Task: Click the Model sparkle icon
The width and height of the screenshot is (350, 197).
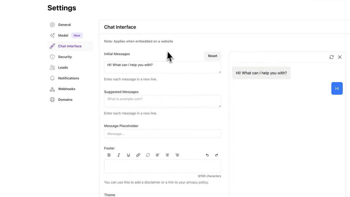Action: [52, 35]
